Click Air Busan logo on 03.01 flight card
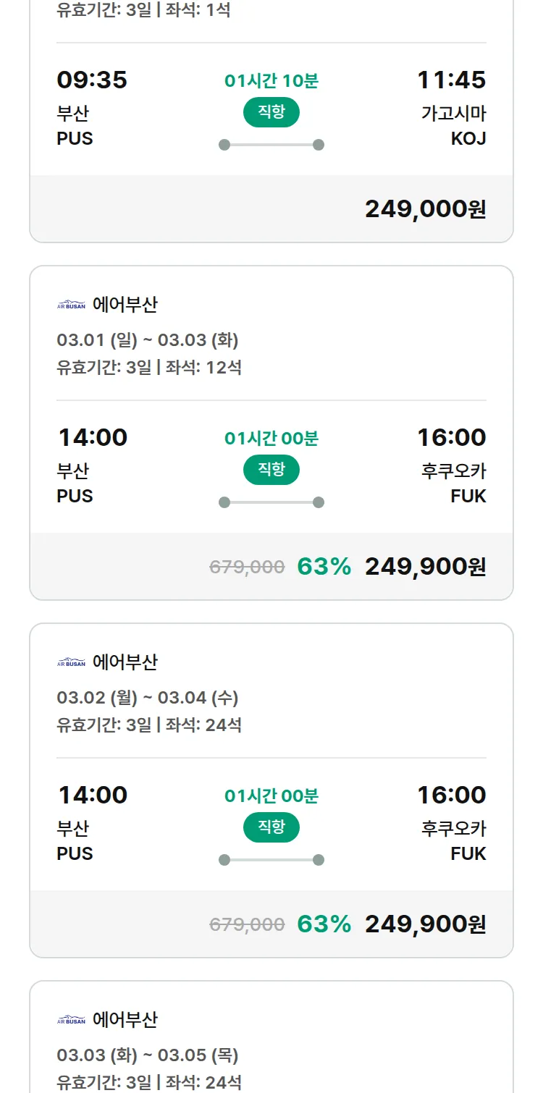543x1093 pixels. pos(71,305)
